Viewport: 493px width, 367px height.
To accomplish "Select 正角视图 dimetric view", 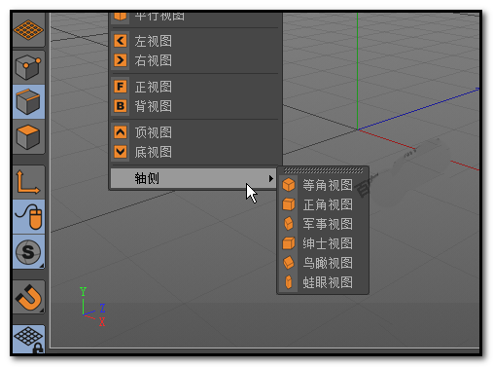I will 323,204.
